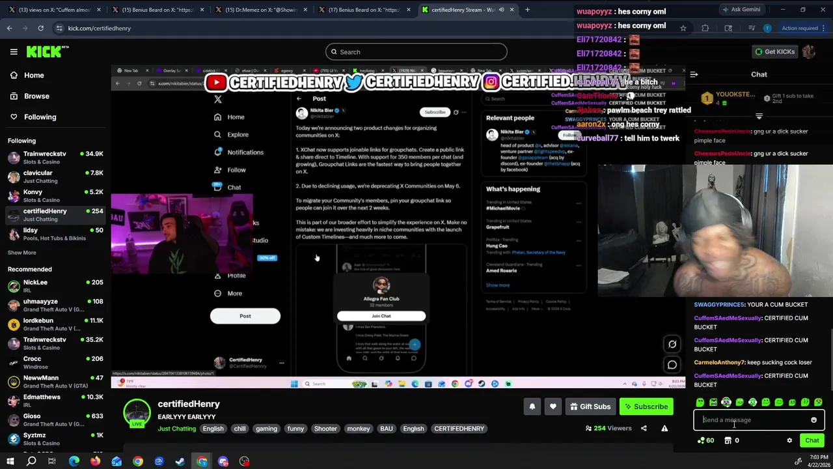The image size is (833, 469).
Task: Mute the certifiedHenry Stream tab speaker icon
Action: click(x=501, y=10)
